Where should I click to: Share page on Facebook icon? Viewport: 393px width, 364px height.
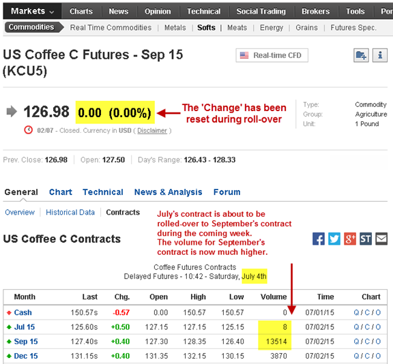pyautogui.click(x=319, y=239)
